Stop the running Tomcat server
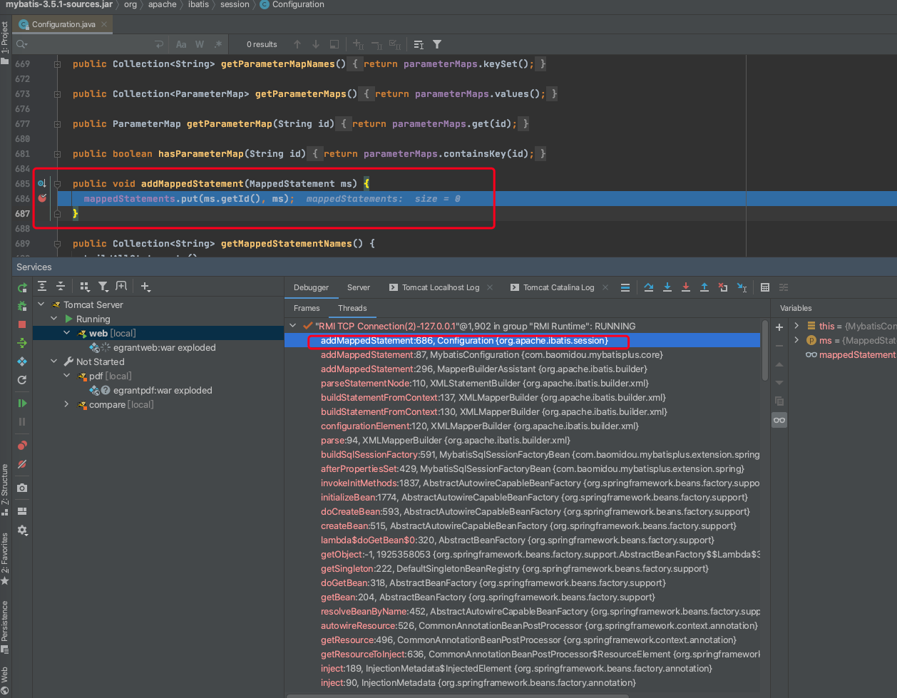 tap(22, 324)
